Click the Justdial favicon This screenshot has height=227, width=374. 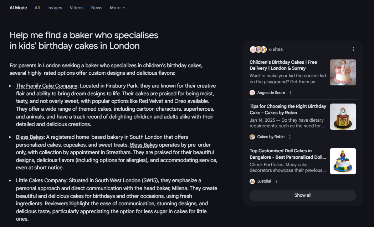pyautogui.click(x=252, y=181)
